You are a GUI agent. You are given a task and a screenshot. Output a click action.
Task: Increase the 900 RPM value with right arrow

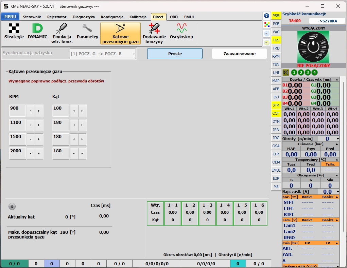[39, 111]
